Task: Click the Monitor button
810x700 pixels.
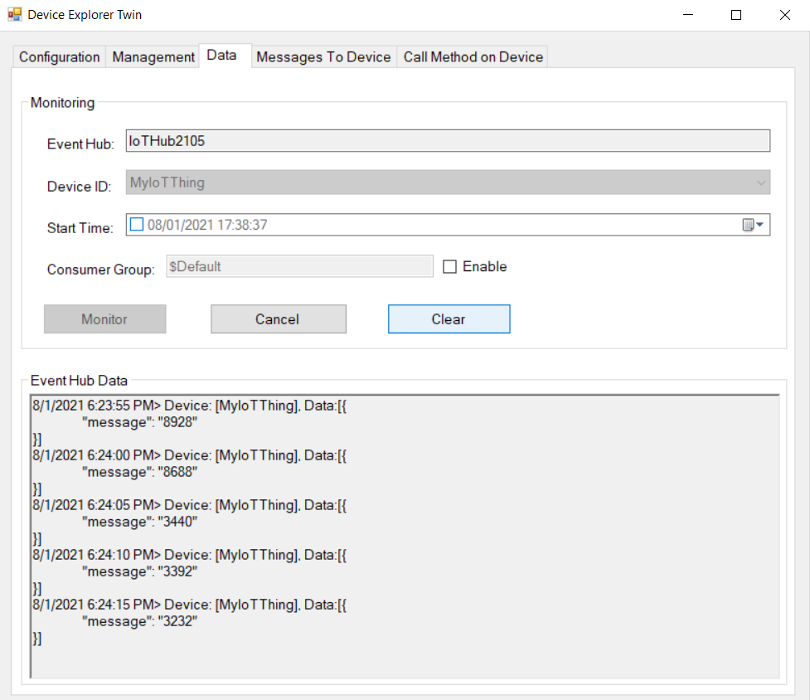Action: (104, 319)
